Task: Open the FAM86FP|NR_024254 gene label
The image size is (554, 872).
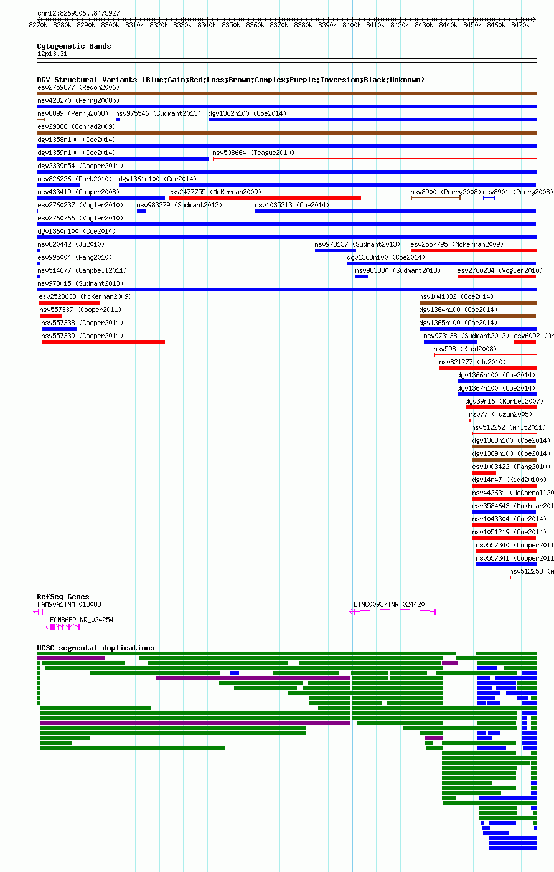Action: (x=82, y=620)
